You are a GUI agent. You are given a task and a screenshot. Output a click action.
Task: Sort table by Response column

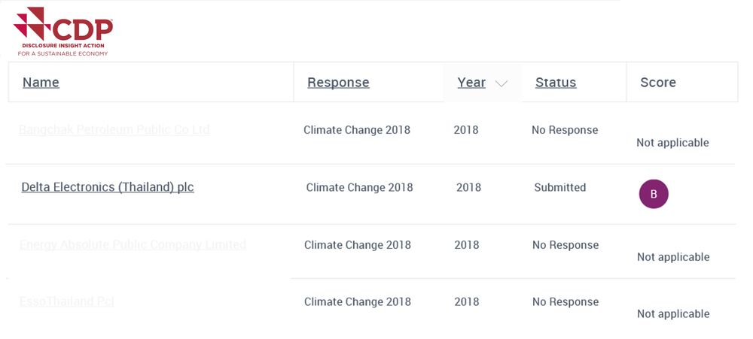click(x=339, y=83)
